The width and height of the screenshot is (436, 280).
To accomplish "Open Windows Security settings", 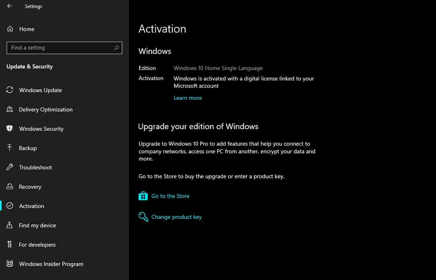I will point(41,129).
